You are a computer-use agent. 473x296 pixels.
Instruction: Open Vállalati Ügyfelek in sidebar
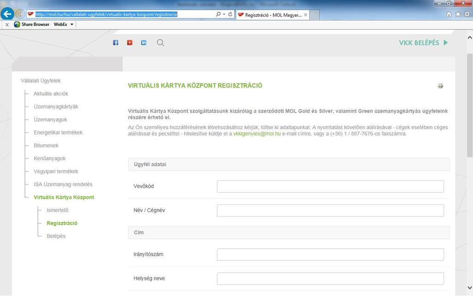click(x=41, y=80)
